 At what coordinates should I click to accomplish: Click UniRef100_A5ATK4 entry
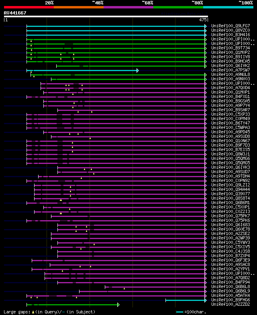[x=230, y=296]
